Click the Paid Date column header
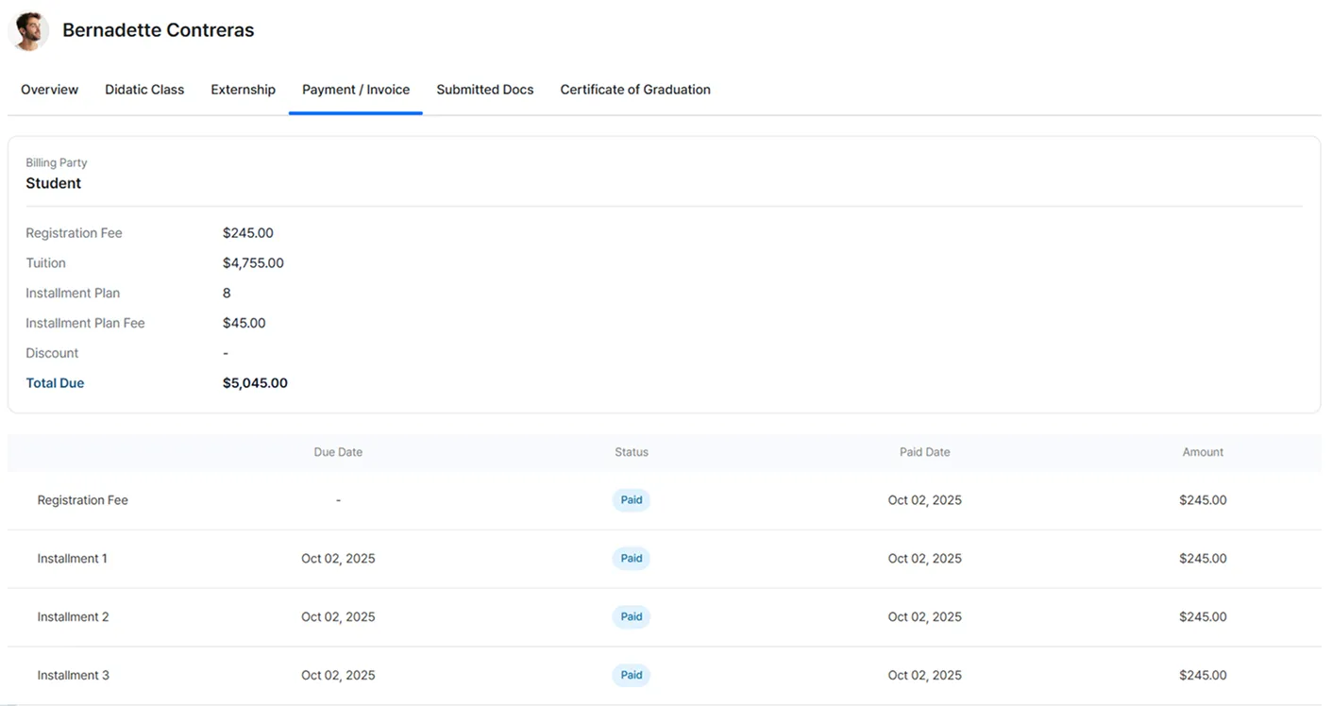The image size is (1332, 706). 924,452
